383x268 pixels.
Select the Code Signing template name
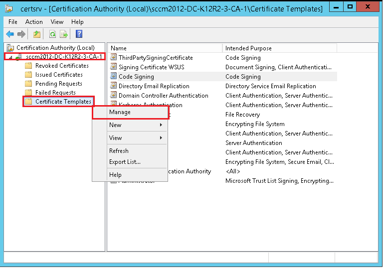point(136,77)
